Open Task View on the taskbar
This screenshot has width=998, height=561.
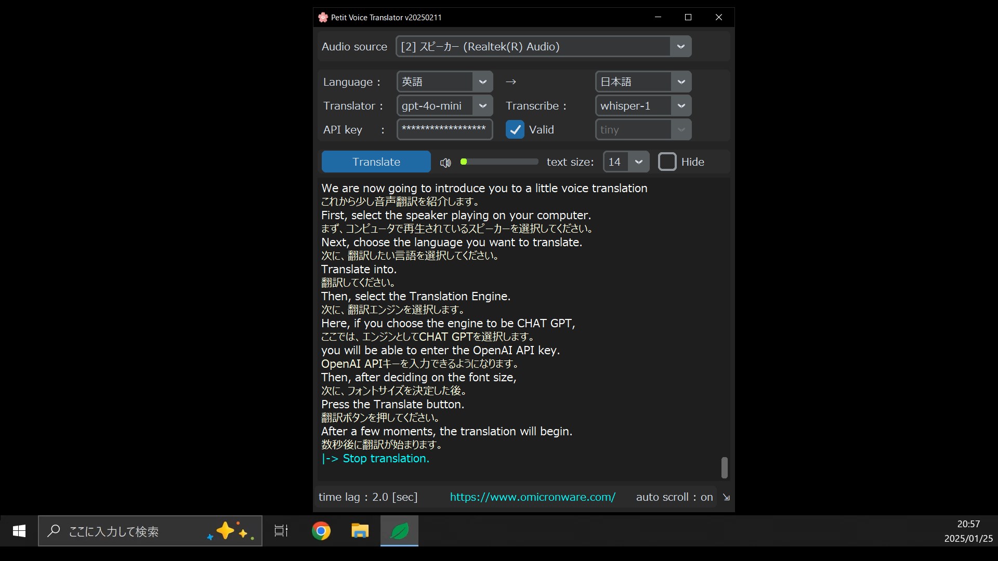(281, 531)
